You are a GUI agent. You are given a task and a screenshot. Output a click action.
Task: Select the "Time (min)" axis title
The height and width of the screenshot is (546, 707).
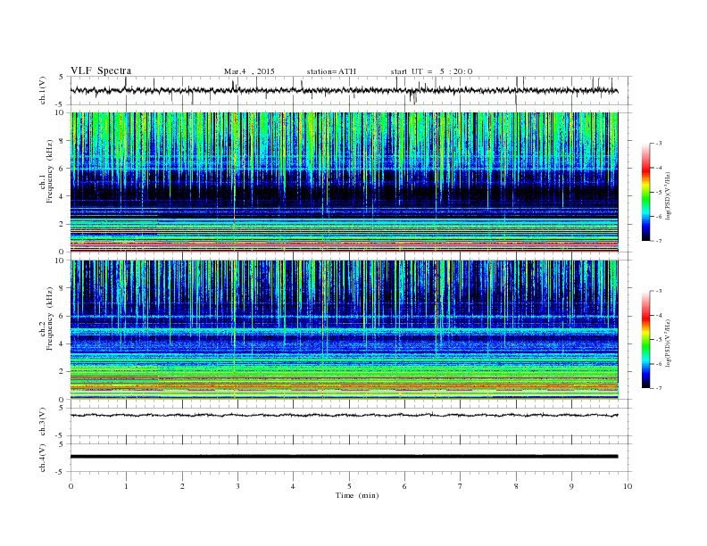pos(357,495)
